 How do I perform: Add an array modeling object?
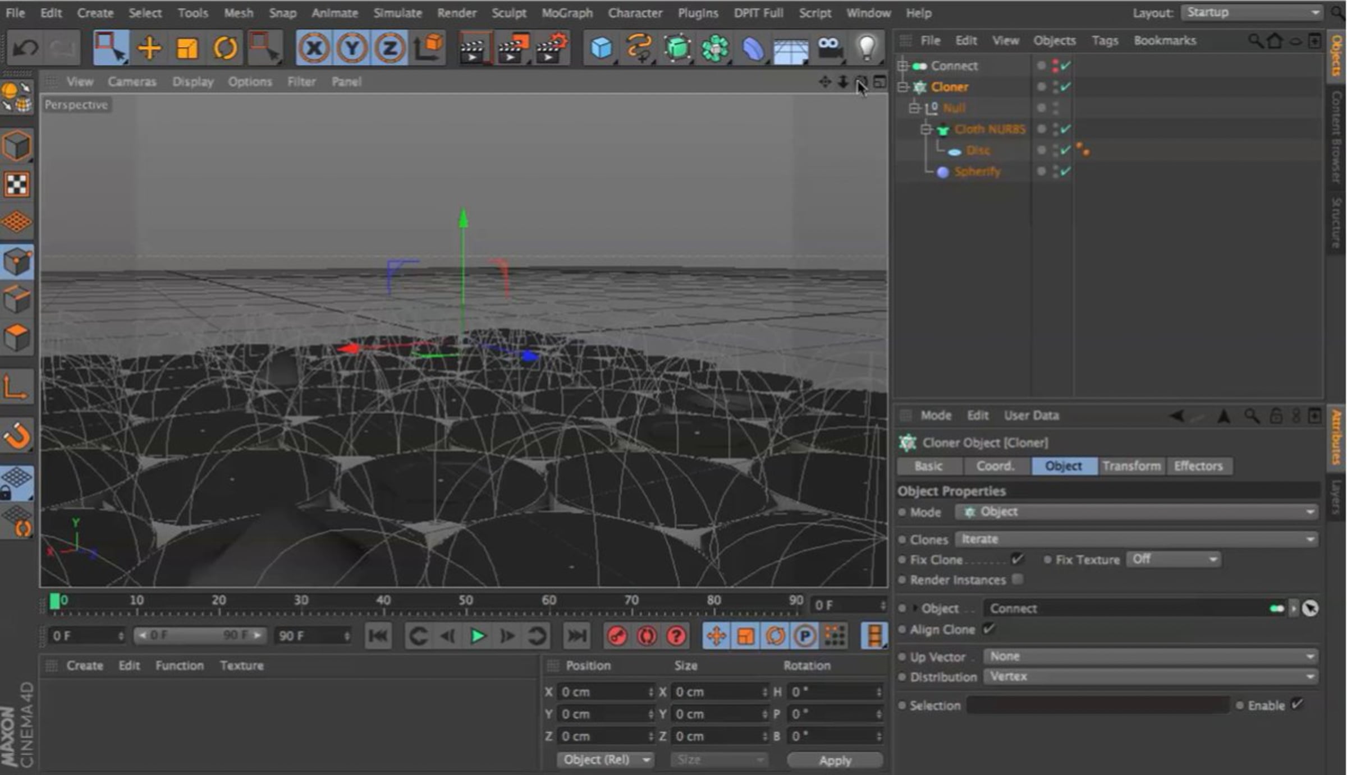click(715, 48)
